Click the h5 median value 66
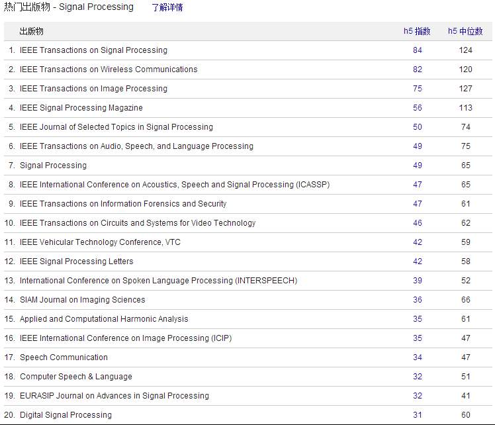This screenshot has height=425, width=495. pyautogui.click(x=466, y=300)
